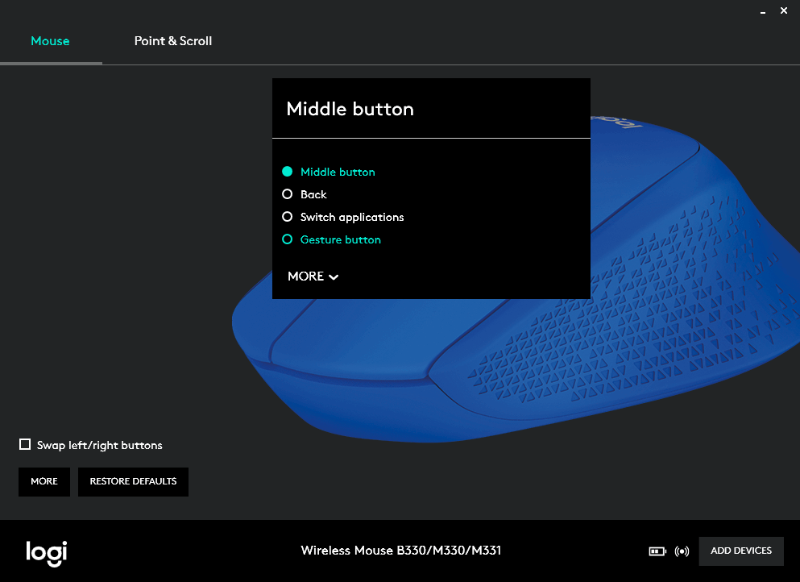Click the logi logo in the footer
800x582 pixels.
click(46, 551)
